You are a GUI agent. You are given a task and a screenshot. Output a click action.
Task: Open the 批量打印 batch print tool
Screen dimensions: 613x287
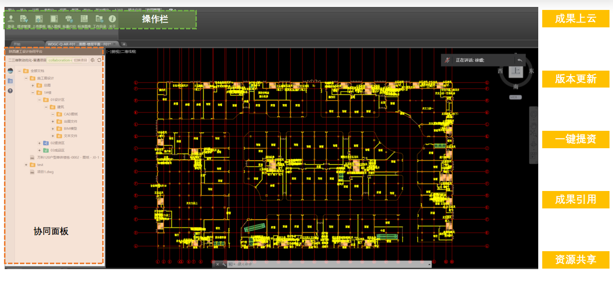[69, 19]
